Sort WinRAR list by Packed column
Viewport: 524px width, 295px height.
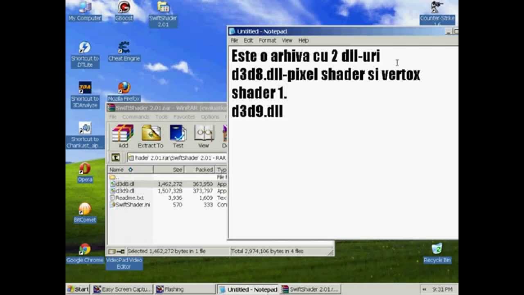[x=200, y=170]
